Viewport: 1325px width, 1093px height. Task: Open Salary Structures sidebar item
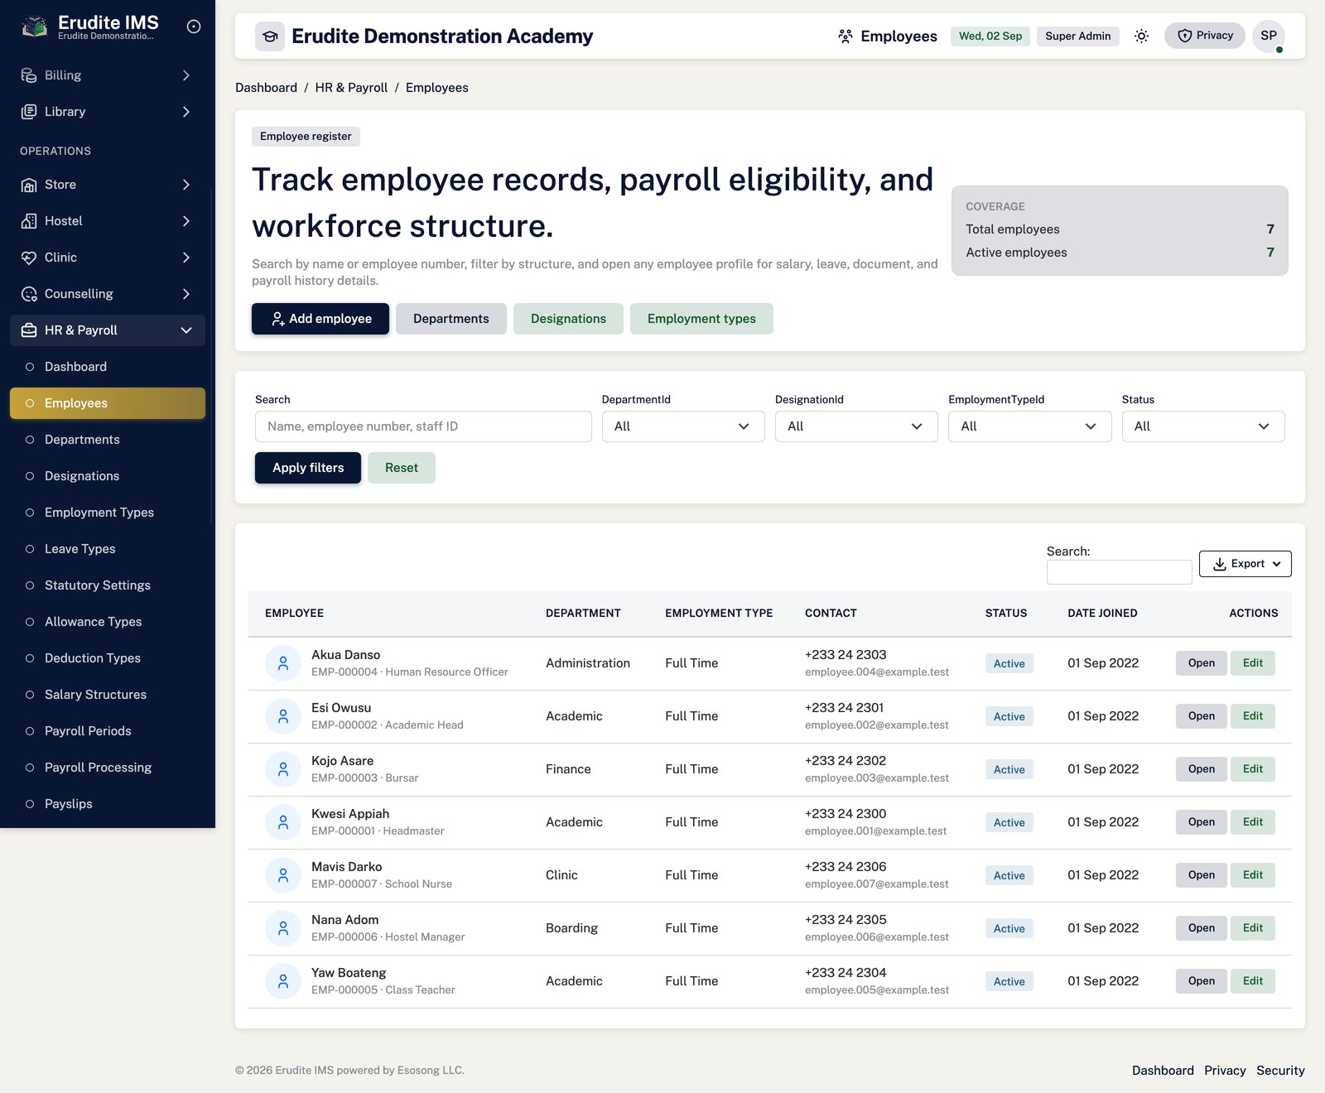108,695
